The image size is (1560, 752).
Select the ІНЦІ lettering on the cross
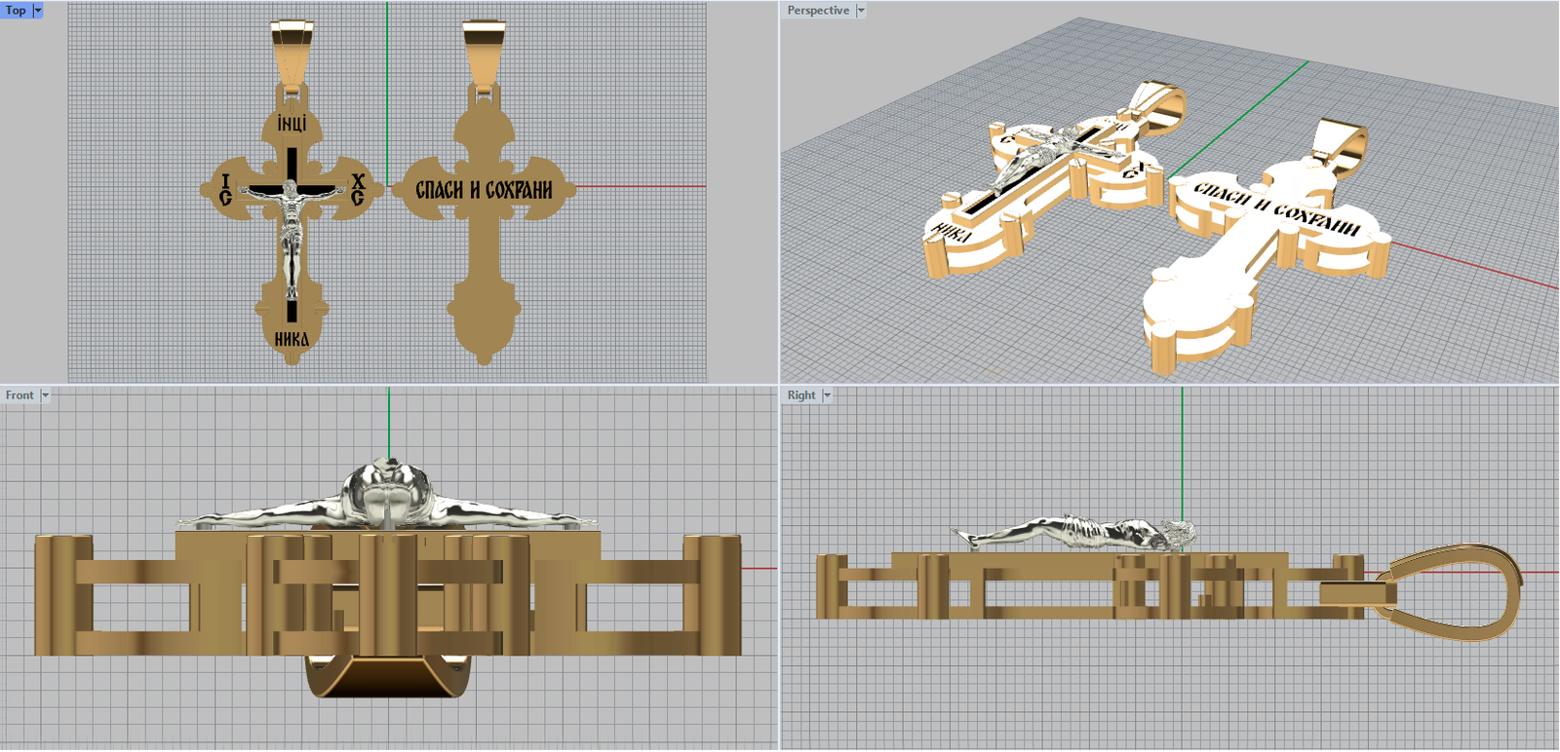[x=292, y=124]
